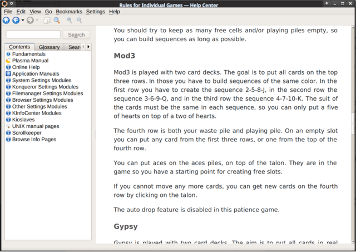356x252 pixels.
Task: Click the content pane scroll-down arrow
Action: tap(353, 242)
